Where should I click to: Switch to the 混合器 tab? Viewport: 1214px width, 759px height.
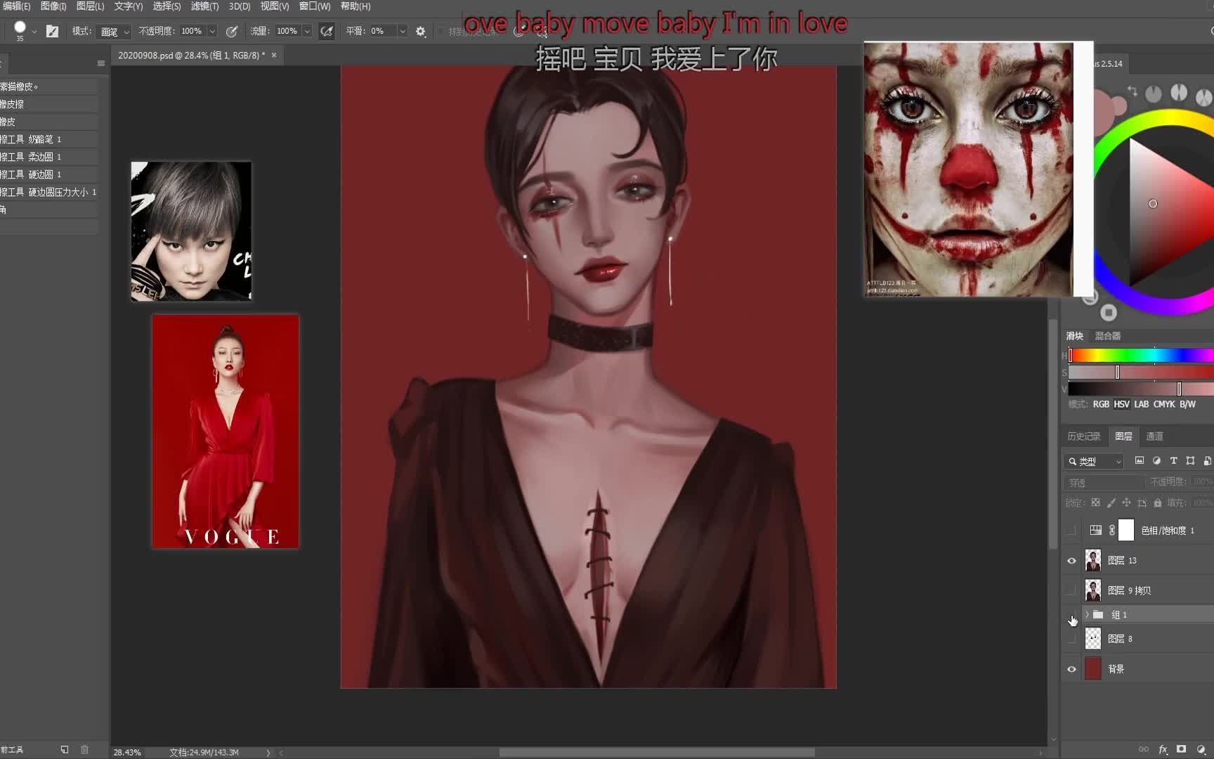click(x=1108, y=336)
